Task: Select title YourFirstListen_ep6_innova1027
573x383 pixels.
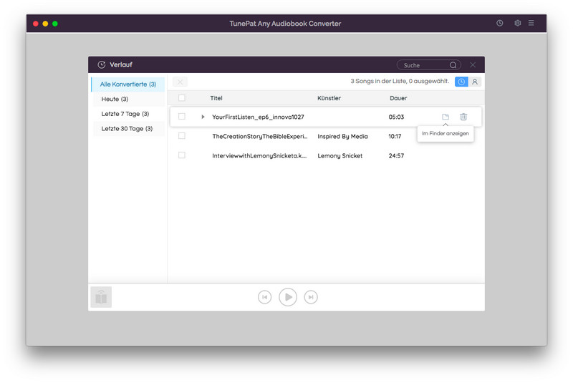Action: tap(258, 117)
